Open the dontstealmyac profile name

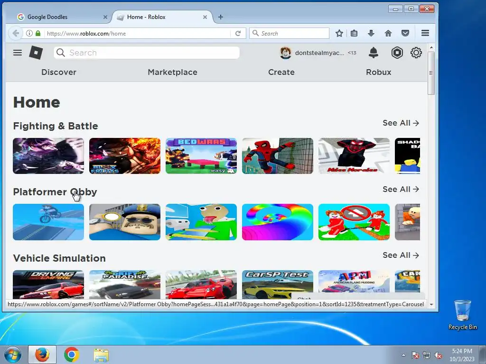click(319, 53)
